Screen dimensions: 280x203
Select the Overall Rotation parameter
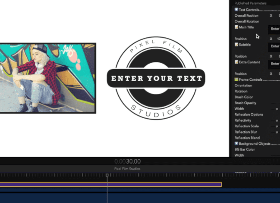point(247,21)
